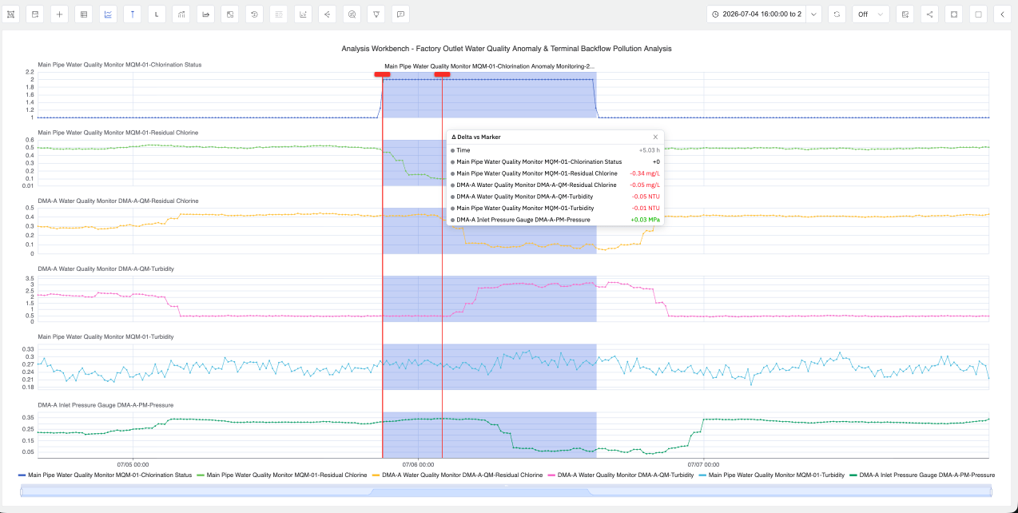This screenshot has width=1018, height=513.
Task: Click the '+5.03 h' time delta value
Action: click(649, 150)
